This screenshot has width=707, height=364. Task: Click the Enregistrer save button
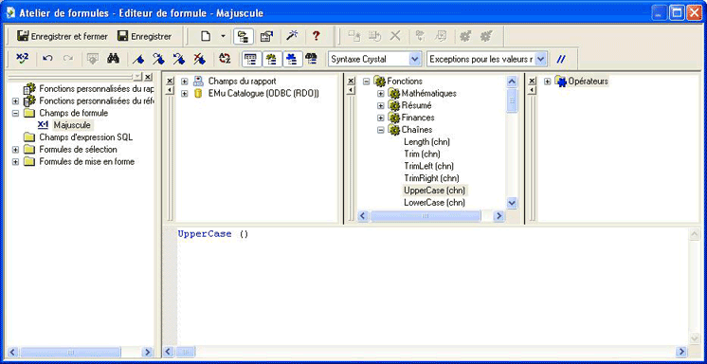coord(144,37)
